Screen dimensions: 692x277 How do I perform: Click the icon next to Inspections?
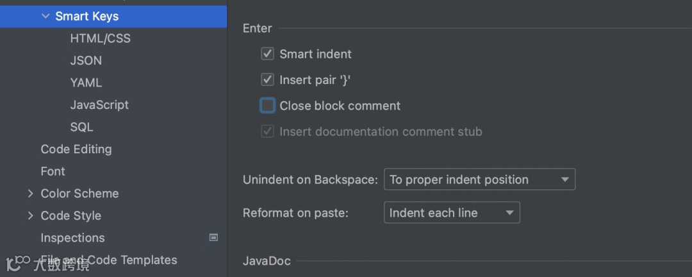tap(214, 238)
